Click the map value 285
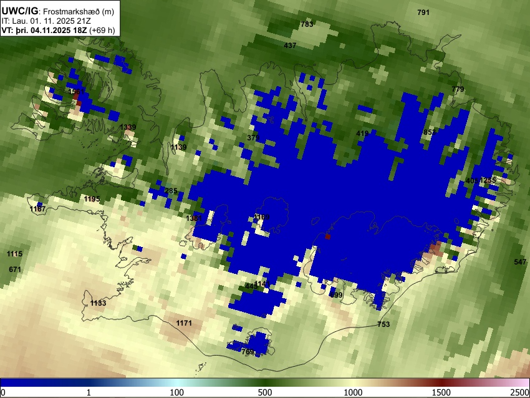This screenshot has height=398, width=530. pos(171,191)
